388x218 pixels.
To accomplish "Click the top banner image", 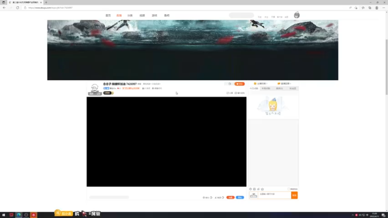I will [x=193, y=50].
